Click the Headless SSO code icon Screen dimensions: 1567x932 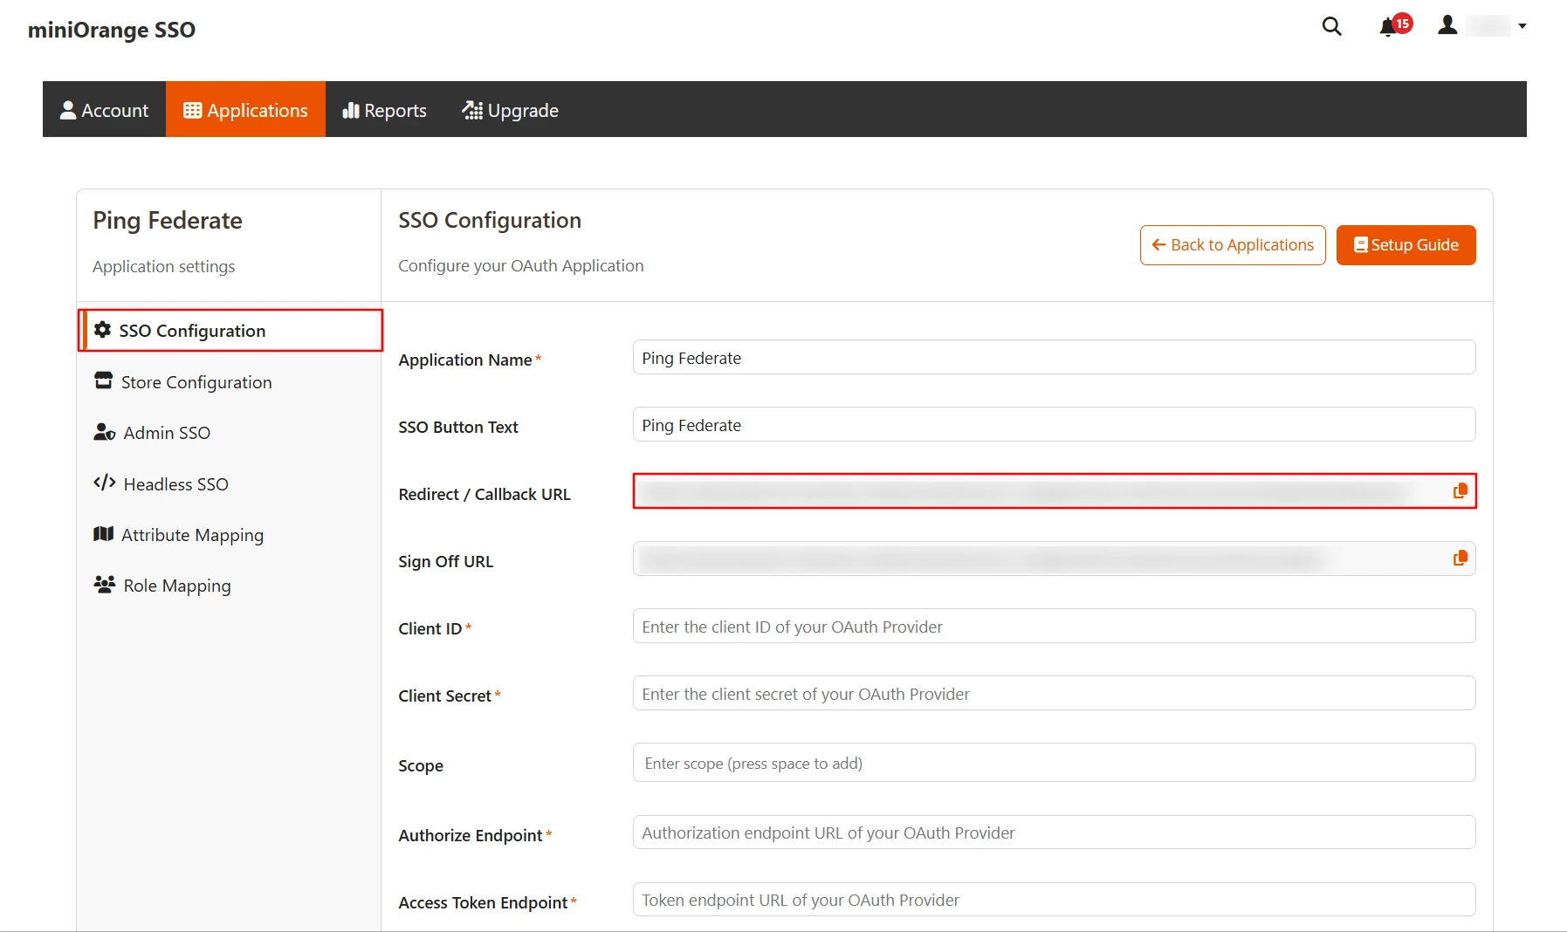tap(105, 483)
